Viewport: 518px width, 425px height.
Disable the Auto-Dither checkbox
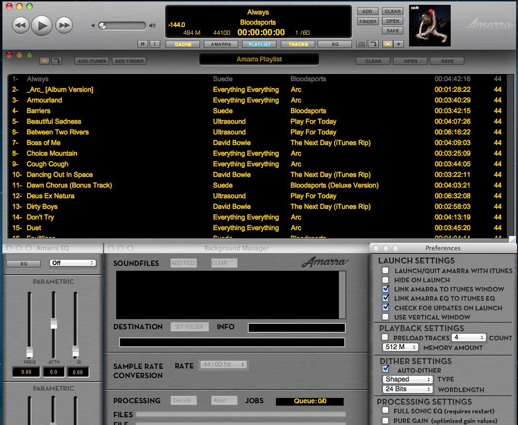click(385, 369)
